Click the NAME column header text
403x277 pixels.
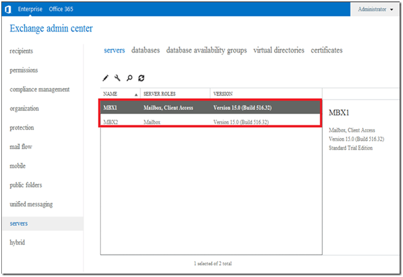pos(110,94)
